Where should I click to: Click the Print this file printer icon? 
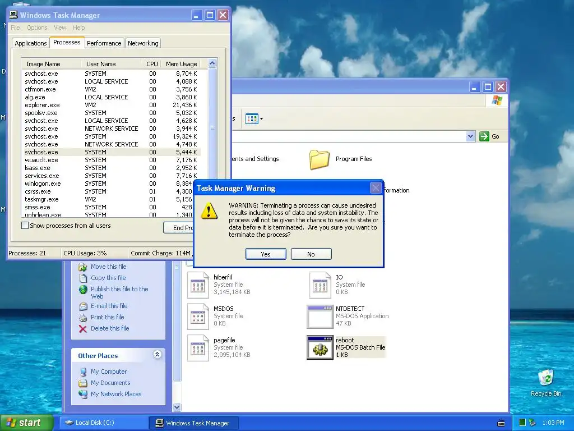point(83,318)
